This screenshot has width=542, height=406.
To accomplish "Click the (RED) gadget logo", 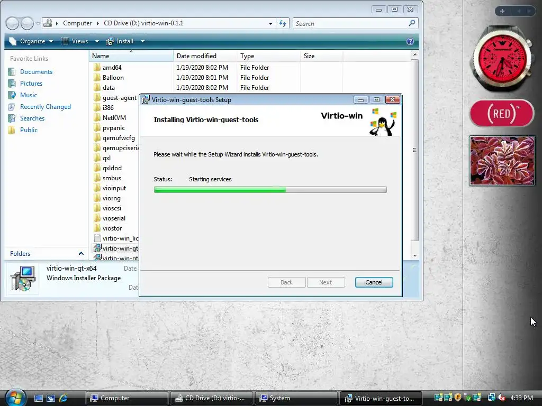I will point(502,113).
